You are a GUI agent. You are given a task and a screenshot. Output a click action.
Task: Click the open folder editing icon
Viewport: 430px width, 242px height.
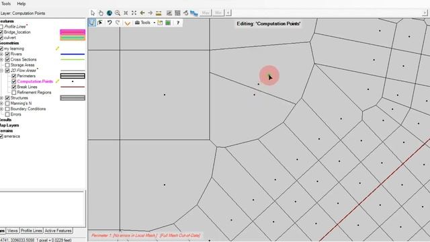160,22
